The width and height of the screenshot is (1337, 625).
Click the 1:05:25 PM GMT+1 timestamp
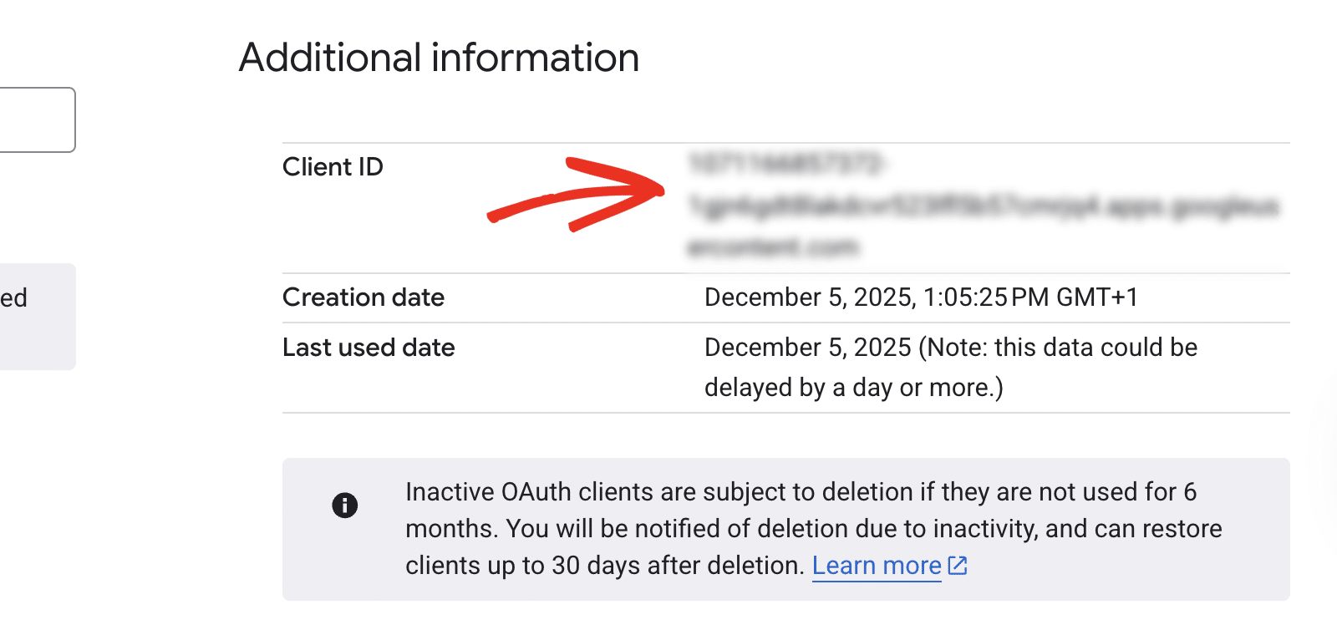(1030, 297)
